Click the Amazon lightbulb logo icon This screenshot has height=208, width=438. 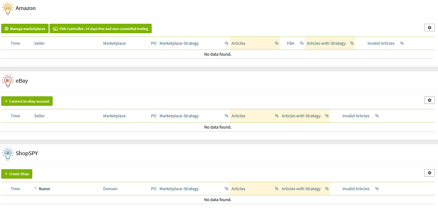pyautogui.click(x=8, y=9)
